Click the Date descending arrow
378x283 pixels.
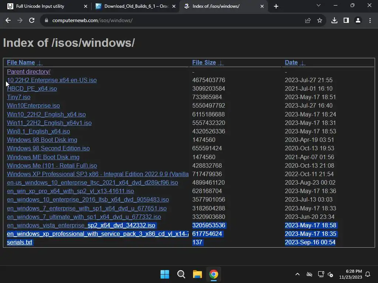coord(303,63)
